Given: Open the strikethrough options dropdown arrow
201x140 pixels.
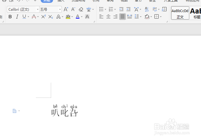Looking at the screenshot, I should (x=38, y=17).
